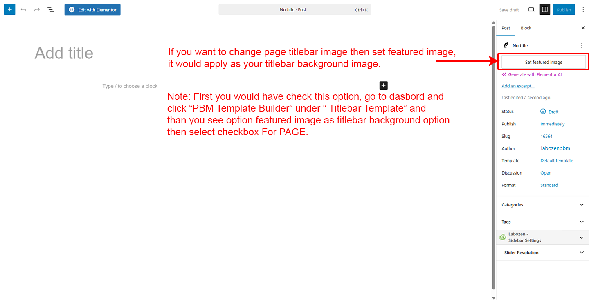
Task: Expand the Categories panel
Action: [x=542, y=205]
